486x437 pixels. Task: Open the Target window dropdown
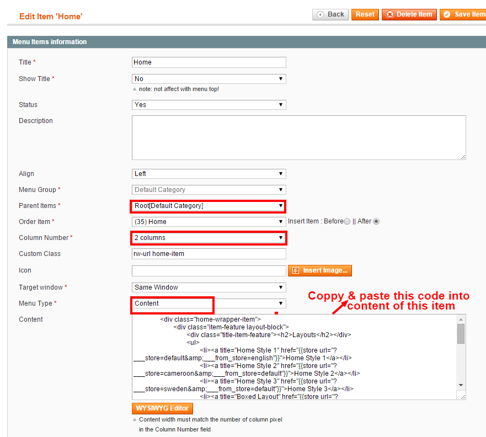(x=209, y=287)
